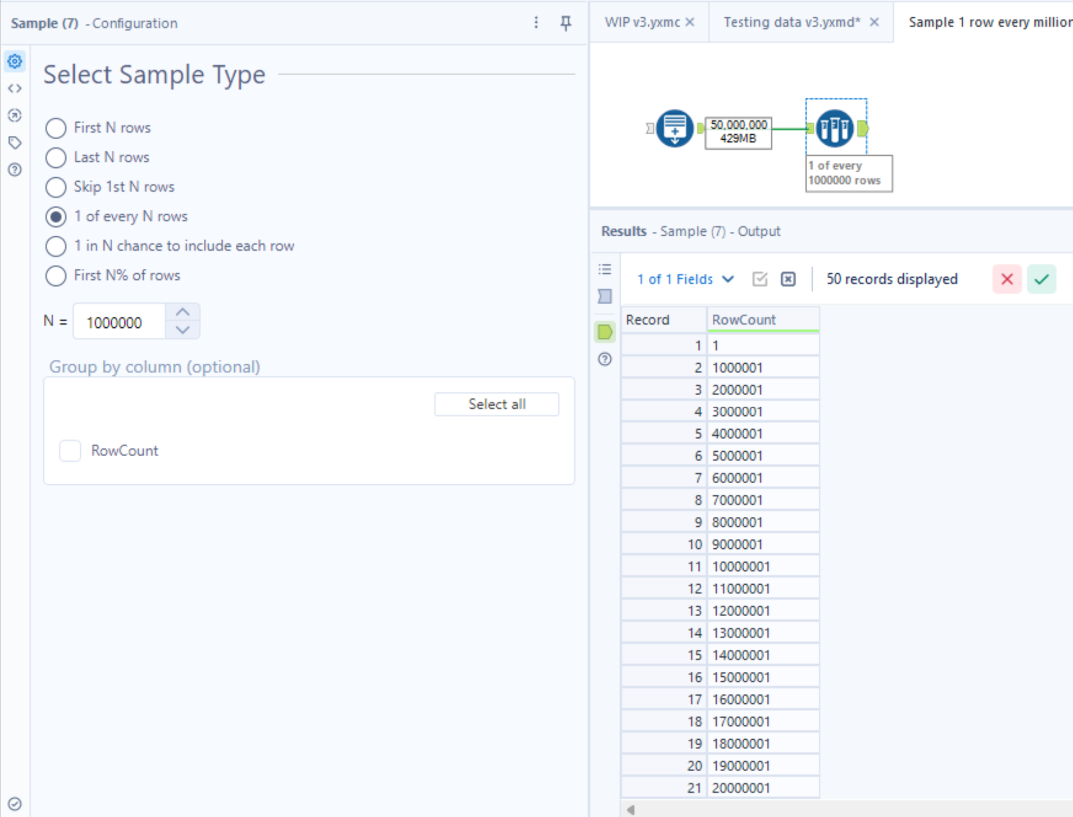Click the tag annotation icon in configuration sidebar
1073x817 pixels.
pos(15,143)
